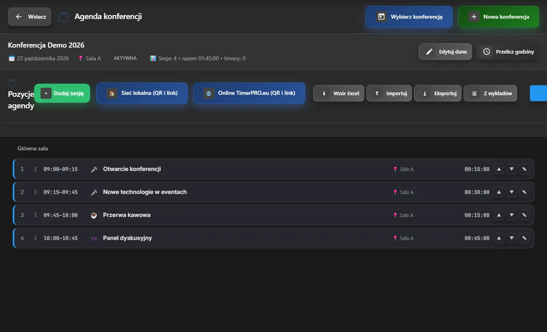Edit the Otwarcie konferencji session
Viewport: 547px width, 332px height.
[524, 169]
